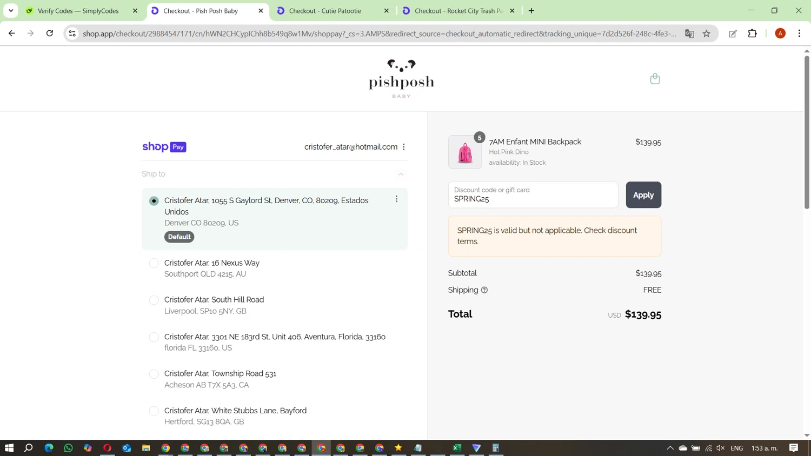Viewport: 811px width, 456px height.
Task: Click the cristofer_atar@hotmail.com email text
Action: coord(351,147)
